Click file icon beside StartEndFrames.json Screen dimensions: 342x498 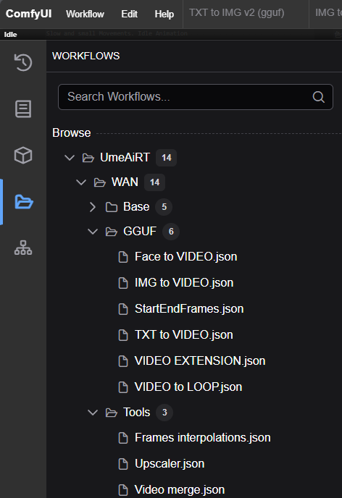tap(123, 309)
